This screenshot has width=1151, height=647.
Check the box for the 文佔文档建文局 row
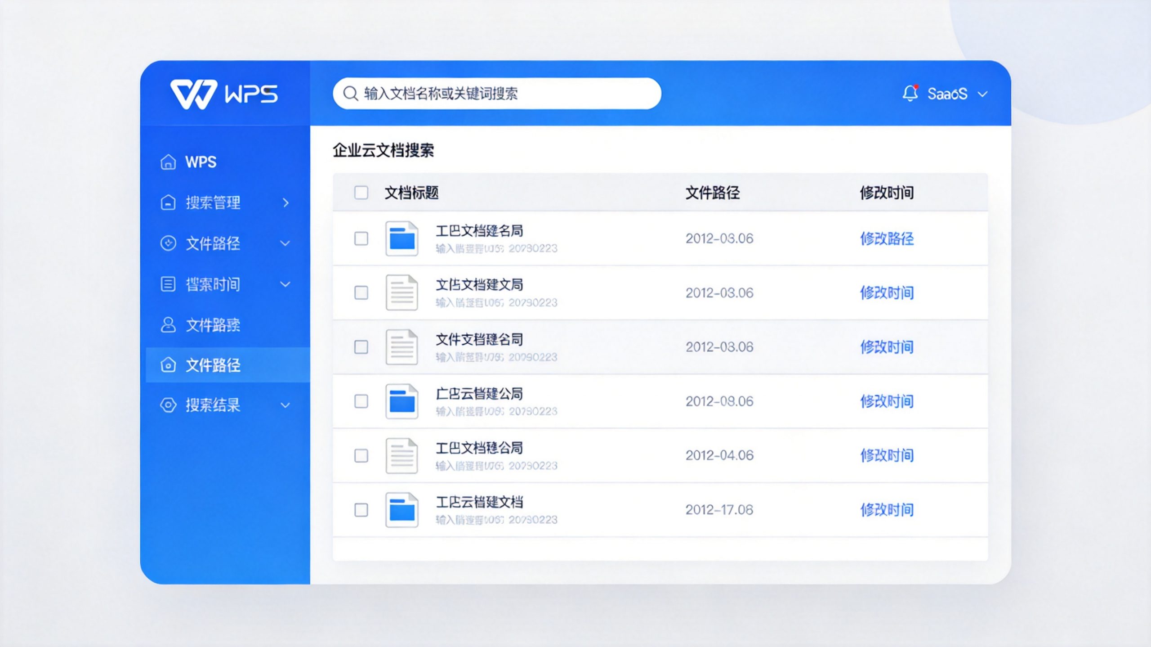pyautogui.click(x=361, y=292)
